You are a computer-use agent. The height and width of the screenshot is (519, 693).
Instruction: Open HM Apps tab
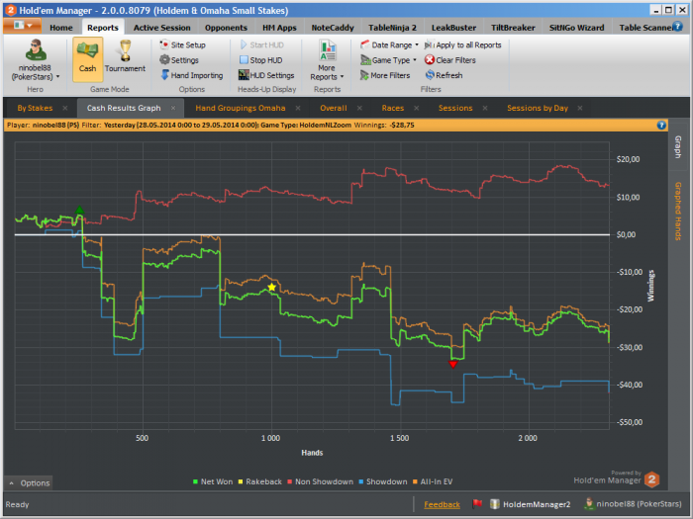pyautogui.click(x=279, y=28)
